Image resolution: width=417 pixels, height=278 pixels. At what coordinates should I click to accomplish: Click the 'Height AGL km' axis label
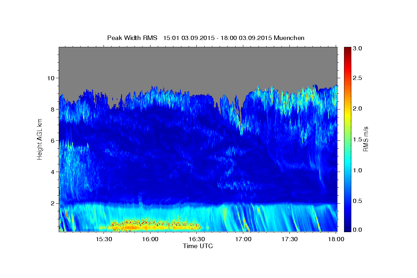pos(40,139)
